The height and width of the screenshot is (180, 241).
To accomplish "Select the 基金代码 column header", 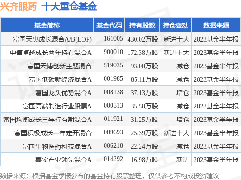I will pyautogui.click(x=109, y=25).
